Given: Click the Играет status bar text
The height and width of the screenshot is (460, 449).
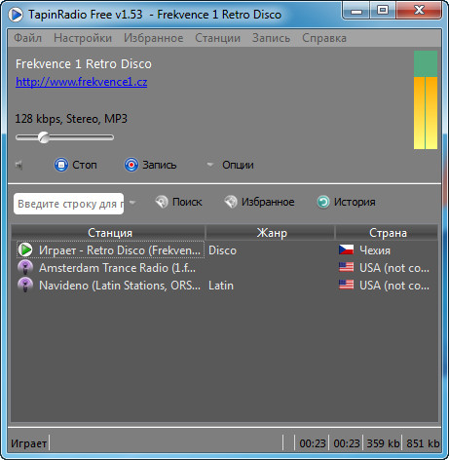Looking at the screenshot, I should pos(28,443).
